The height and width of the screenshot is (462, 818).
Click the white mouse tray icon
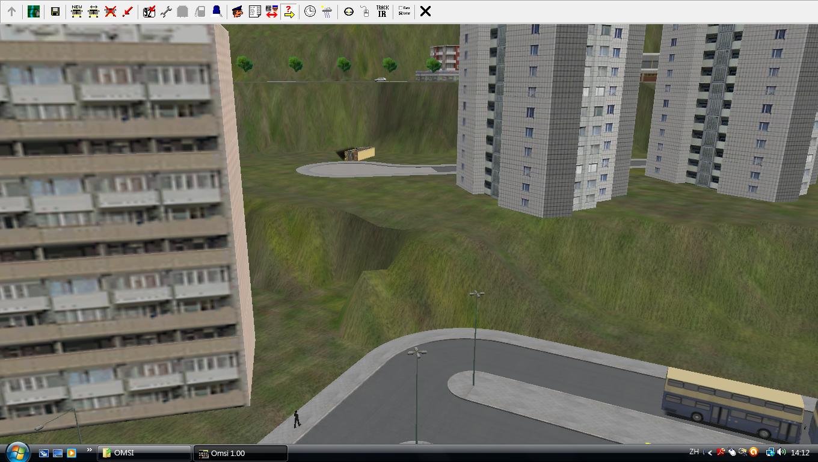732,452
